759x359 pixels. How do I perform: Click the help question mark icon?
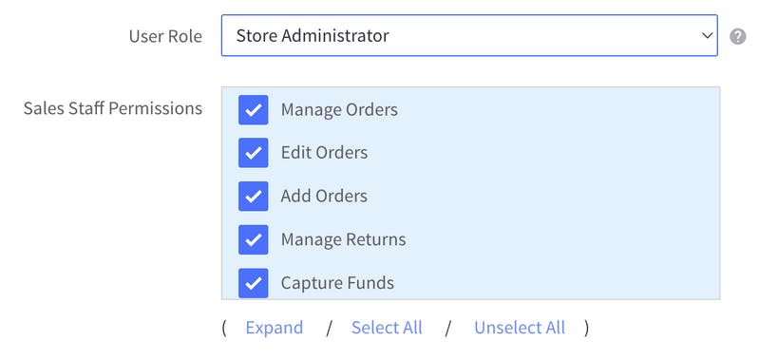[737, 36]
